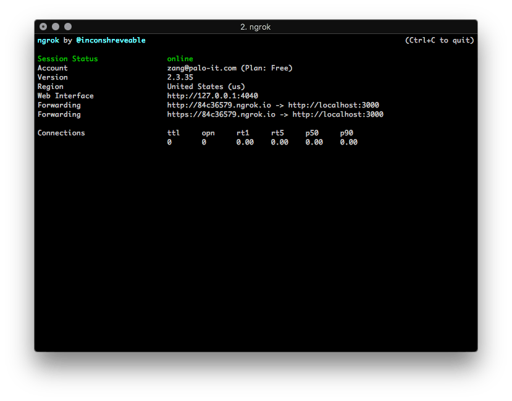This screenshot has height=401, width=512.
Task: Click the zoom window button
Action: [x=68, y=27]
